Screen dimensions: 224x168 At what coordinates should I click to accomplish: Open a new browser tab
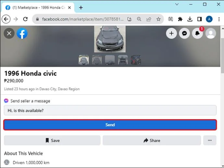[x=81, y=7]
